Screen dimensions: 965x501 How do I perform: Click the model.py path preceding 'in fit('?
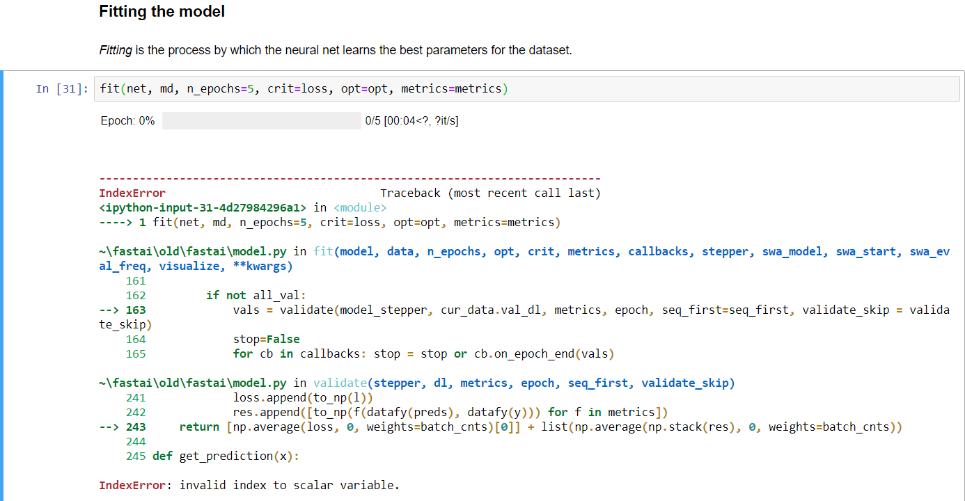point(192,252)
